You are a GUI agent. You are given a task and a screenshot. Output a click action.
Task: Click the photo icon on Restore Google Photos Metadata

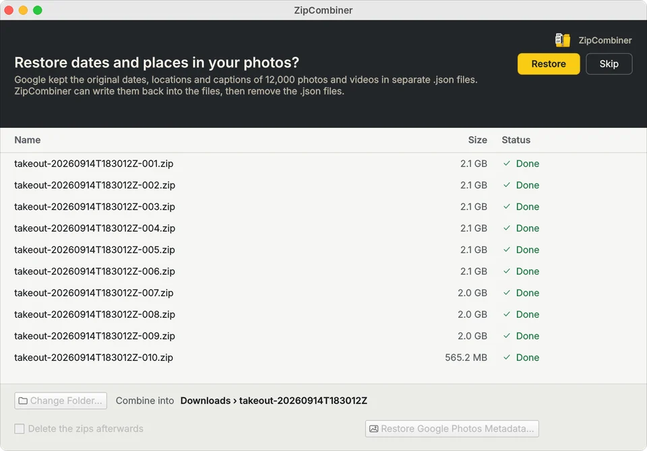tap(373, 429)
